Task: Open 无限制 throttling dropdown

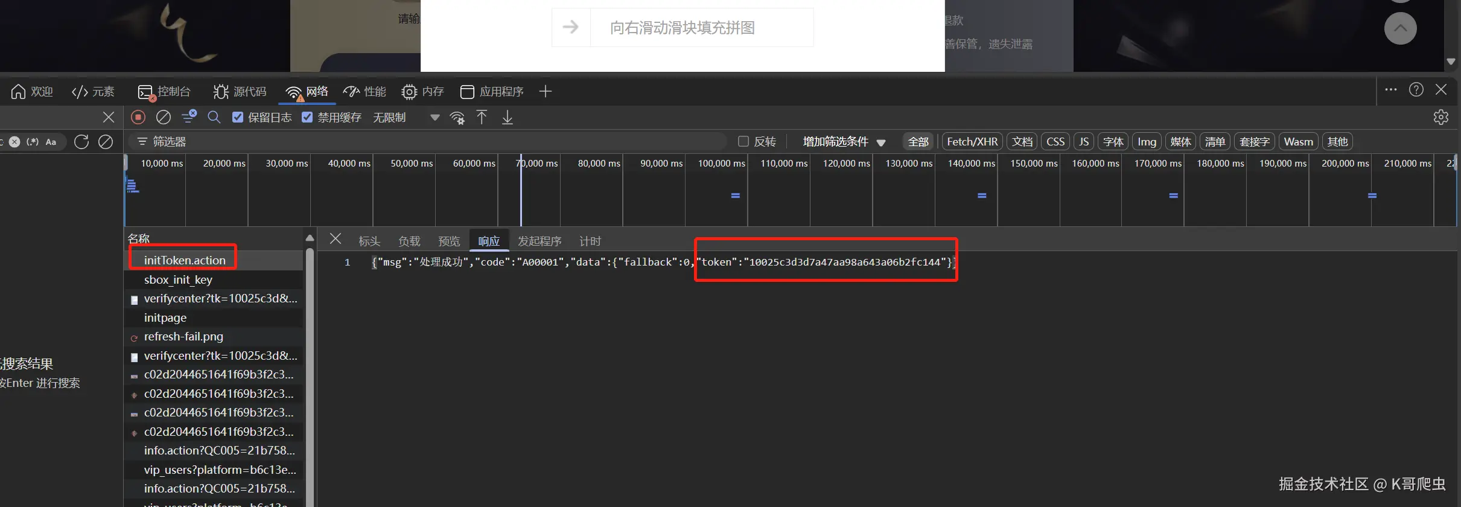Action: click(406, 118)
